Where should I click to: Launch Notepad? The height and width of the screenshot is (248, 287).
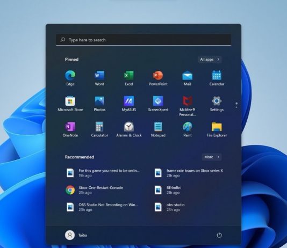click(x=158, y=129)
